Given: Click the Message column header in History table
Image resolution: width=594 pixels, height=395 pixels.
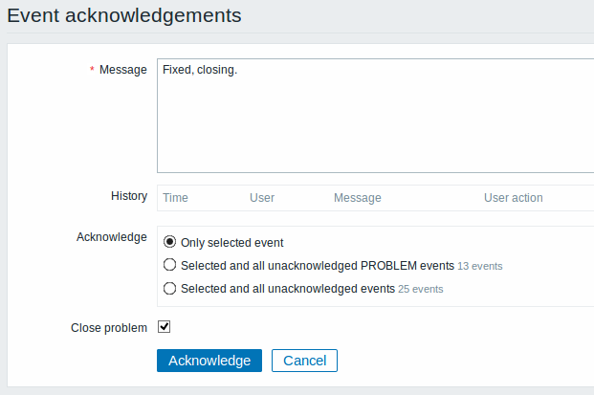Looking at the screenshot, I should 358,198.
